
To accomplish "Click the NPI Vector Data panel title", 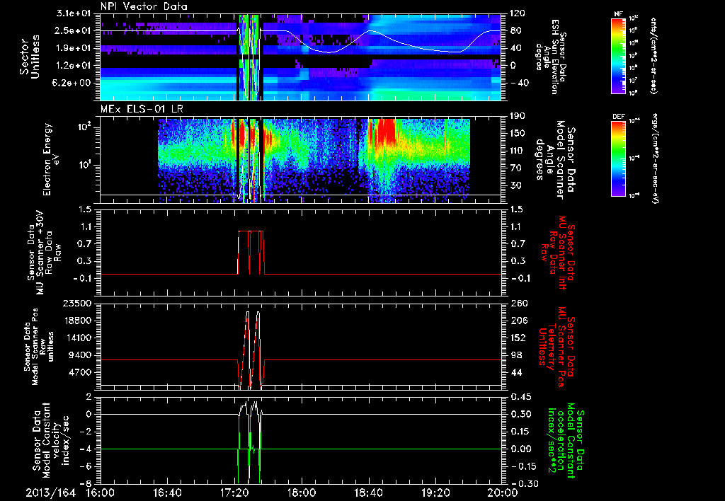I will 144,6.
